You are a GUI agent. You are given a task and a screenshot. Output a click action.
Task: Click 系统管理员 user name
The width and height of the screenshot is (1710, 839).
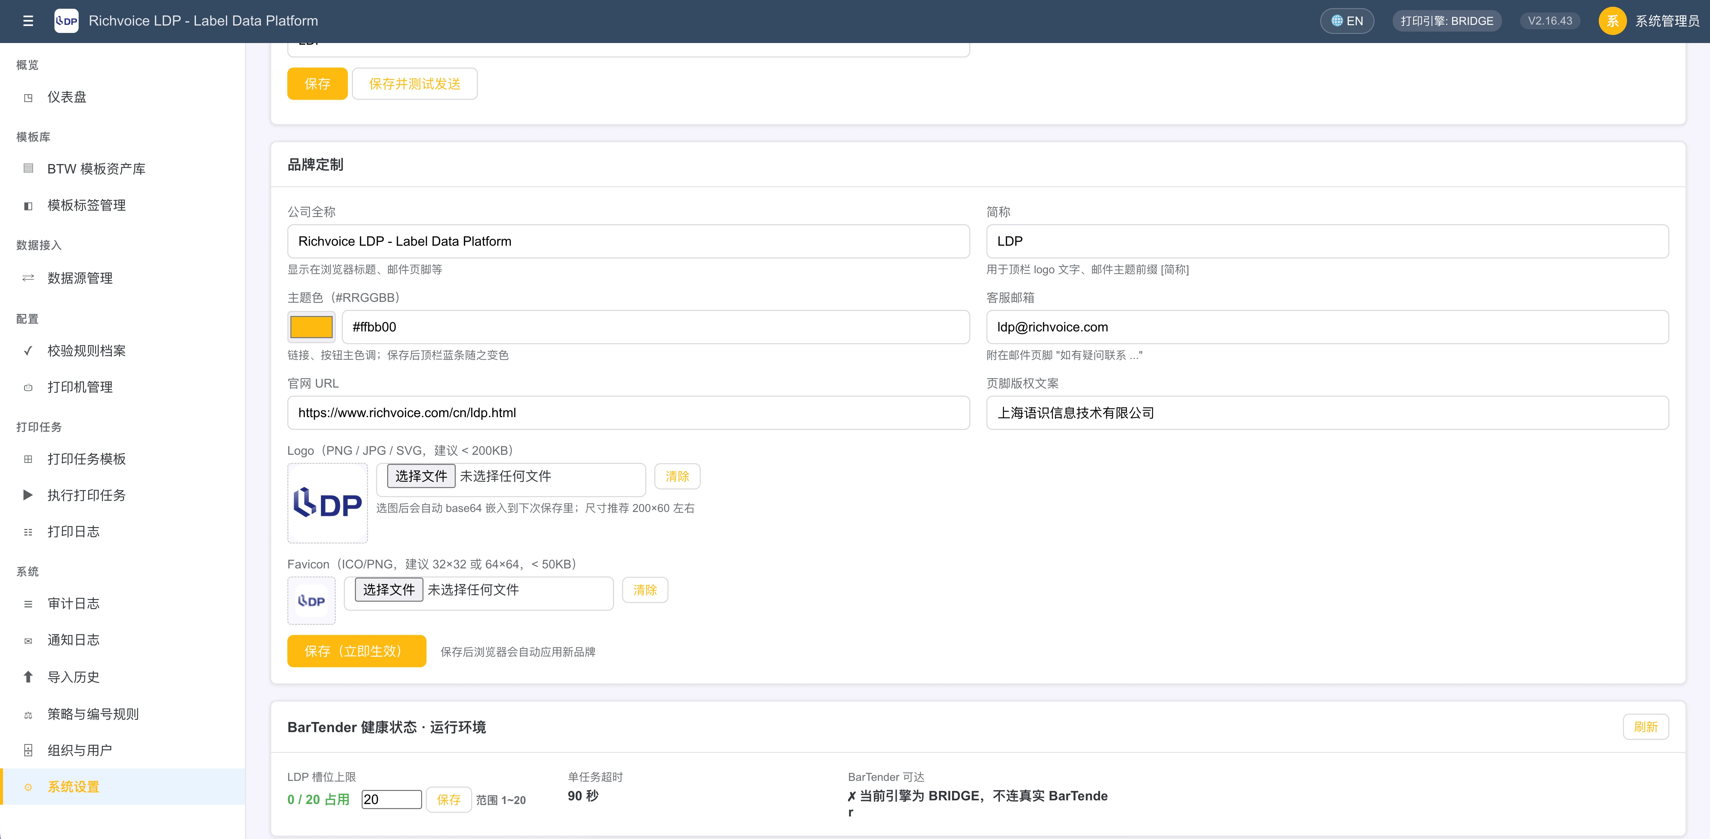(x=1667, y=21)
